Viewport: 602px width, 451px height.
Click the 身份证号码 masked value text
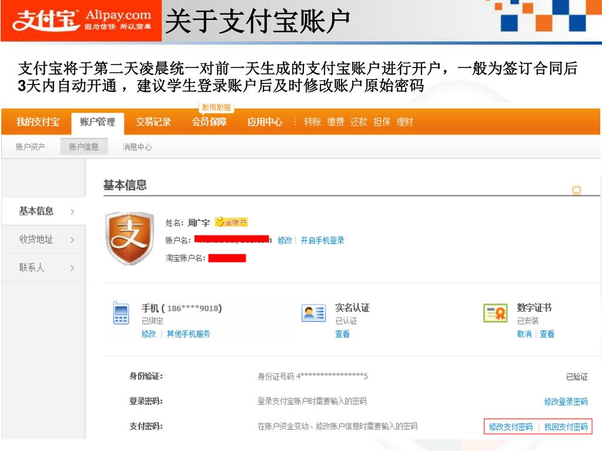click(x=313, y=376)
